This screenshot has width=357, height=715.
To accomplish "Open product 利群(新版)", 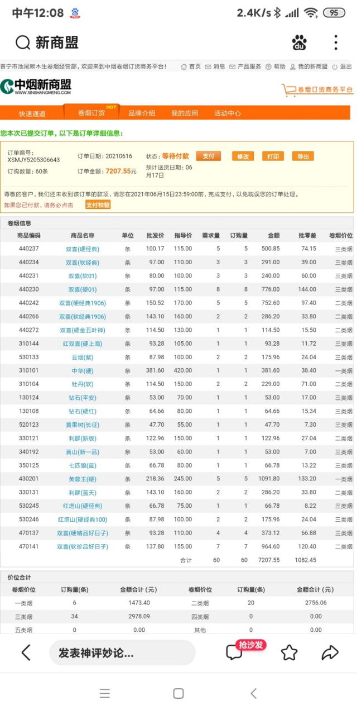I will pos(83,438).
